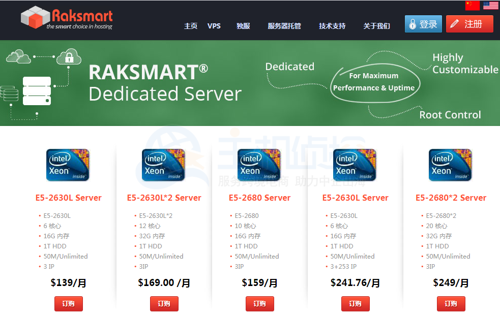Click the blue 登录 login button
500x317 pixels.
pyautogui.click(x=423, y=24)
